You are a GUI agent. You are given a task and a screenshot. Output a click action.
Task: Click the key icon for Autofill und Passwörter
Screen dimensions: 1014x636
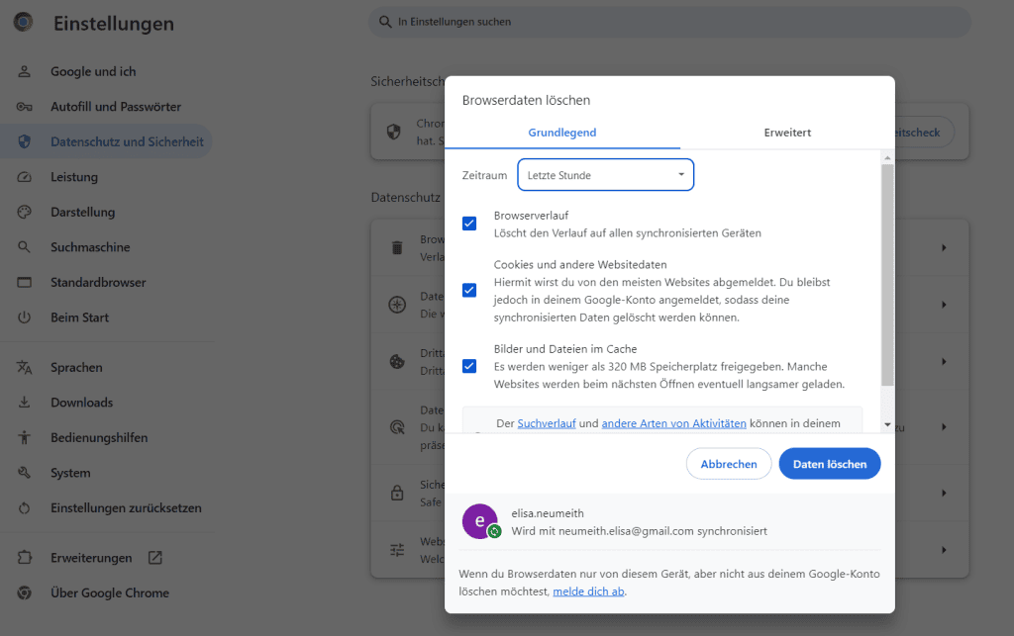pyautogui.click(x=25, y=107)
